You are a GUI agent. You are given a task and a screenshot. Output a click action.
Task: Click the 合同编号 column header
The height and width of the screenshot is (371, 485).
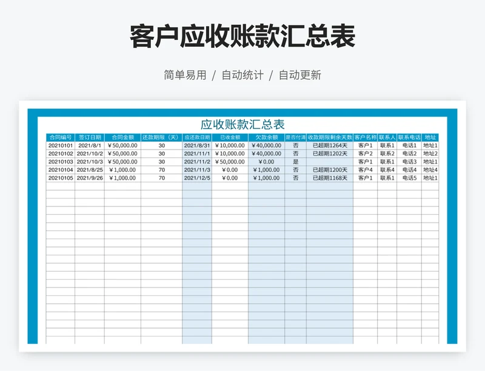coord(60,137)
